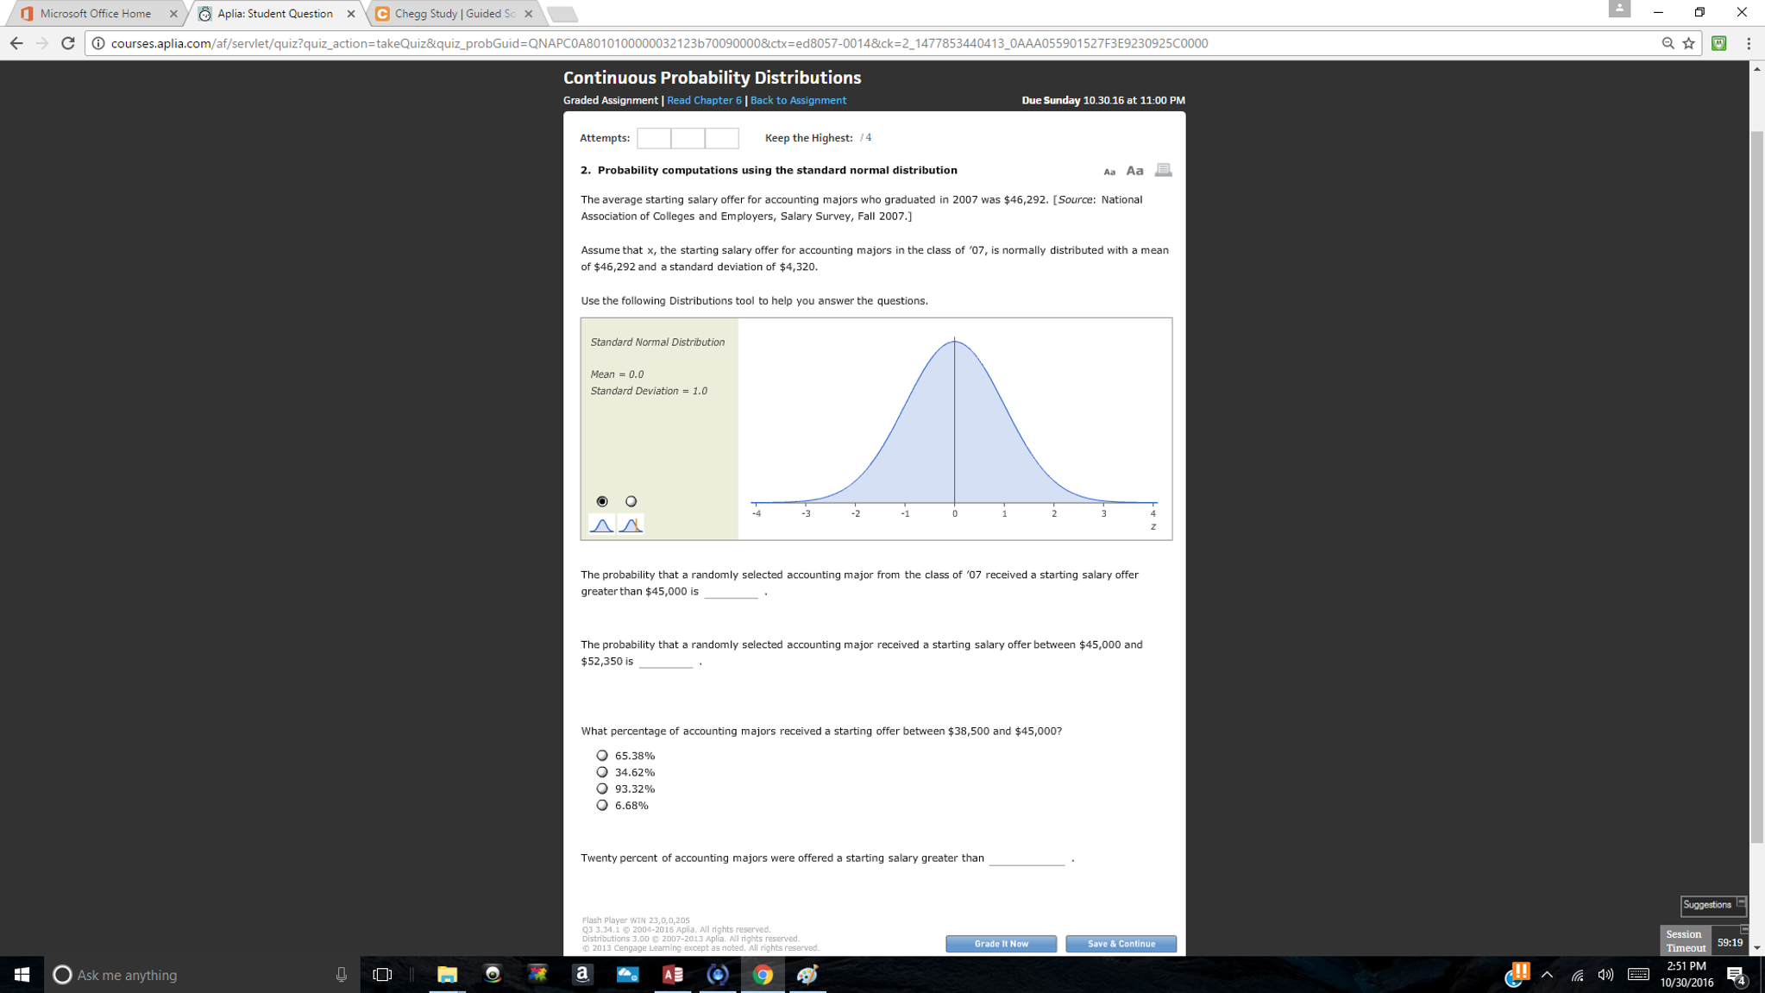Select the curve-with-cutoff-line icon in Distributions tool

(631, 523)
